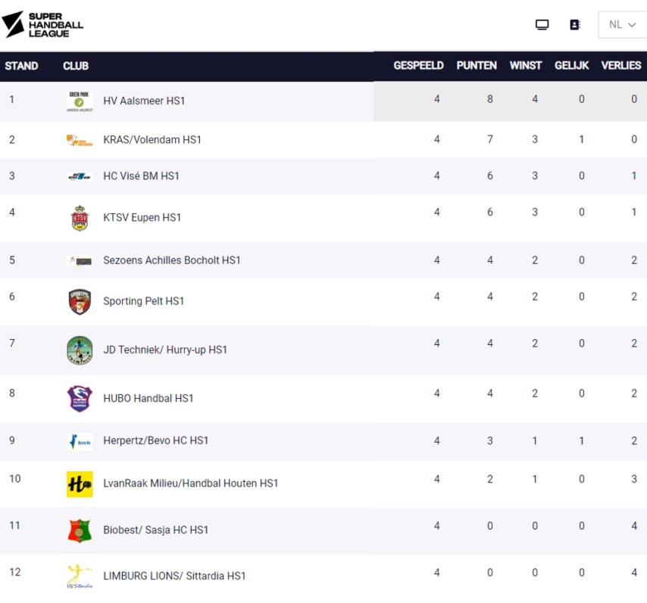
Task: Select the CLUB column header
Action: (x=75, y=65)
